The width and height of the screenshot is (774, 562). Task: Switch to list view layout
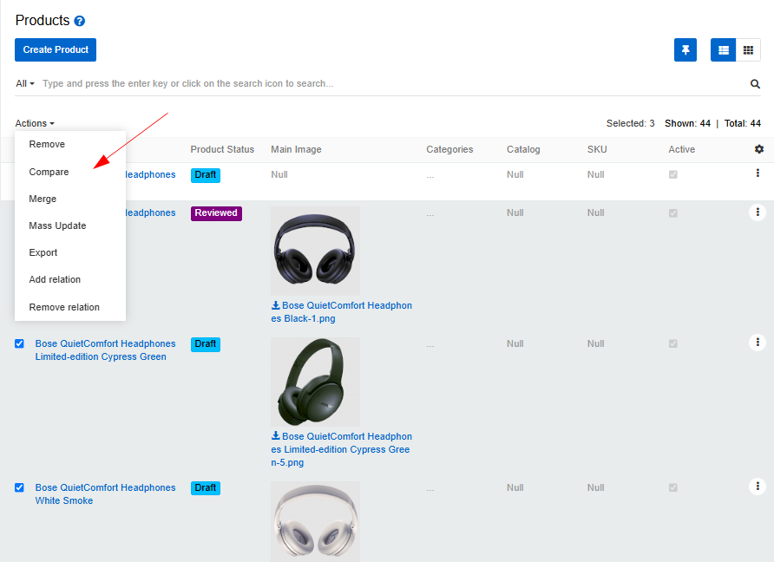click(723, 49)
